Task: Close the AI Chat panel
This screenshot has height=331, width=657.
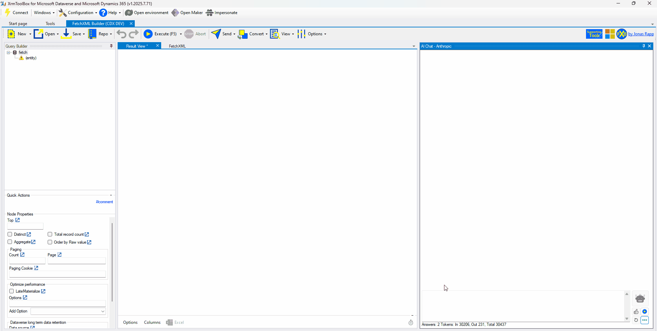Action: pos(649,46)
